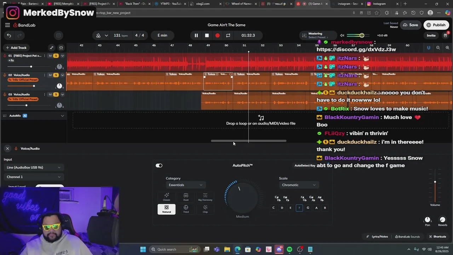This screenshot has width=453, height=255.
Task: Click the undo arrow
Action: (9, 35)
